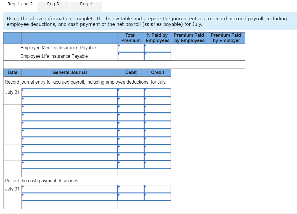The height and width of the screenshot is (214, 297).
Task: Click % Paid by Employees cell for Medical Insurance
Action: point(158,48)
